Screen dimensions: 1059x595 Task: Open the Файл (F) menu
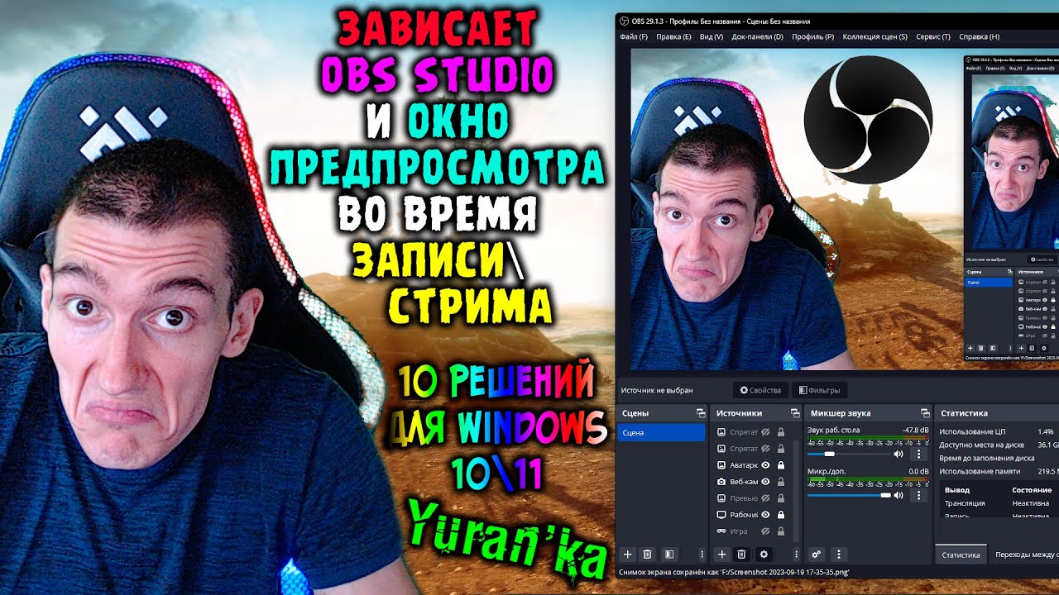point(633,36)
